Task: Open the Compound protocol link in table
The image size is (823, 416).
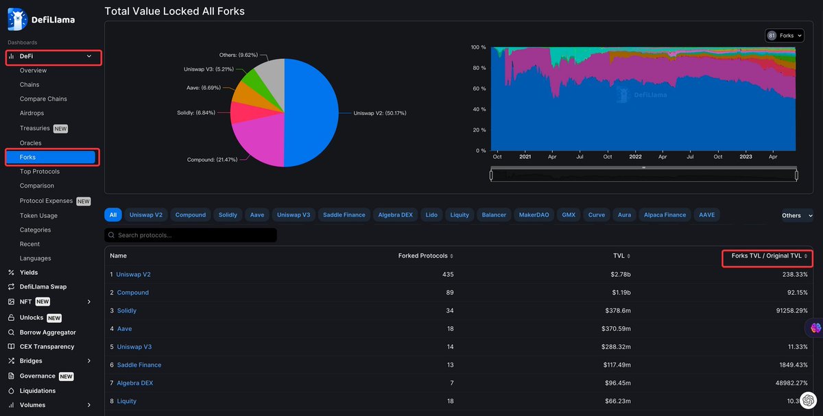Action: pos(133,293)
